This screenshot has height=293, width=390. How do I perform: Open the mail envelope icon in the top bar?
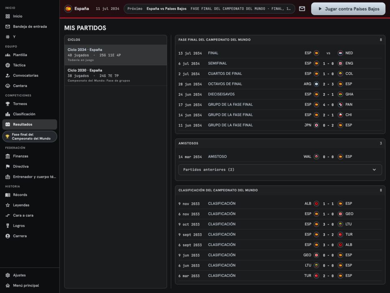click(302, 9)
